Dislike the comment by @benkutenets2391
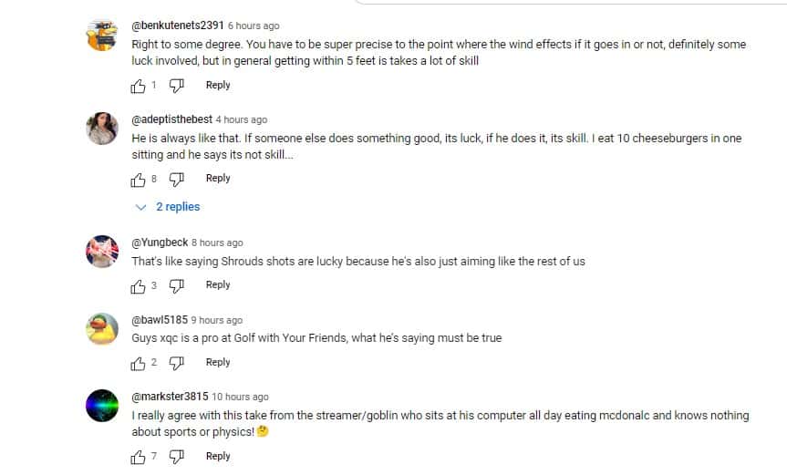 (x=178, y=86)
